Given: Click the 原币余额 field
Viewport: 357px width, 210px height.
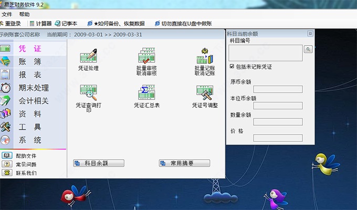Looking at the screenshot, I should [278, 89].
